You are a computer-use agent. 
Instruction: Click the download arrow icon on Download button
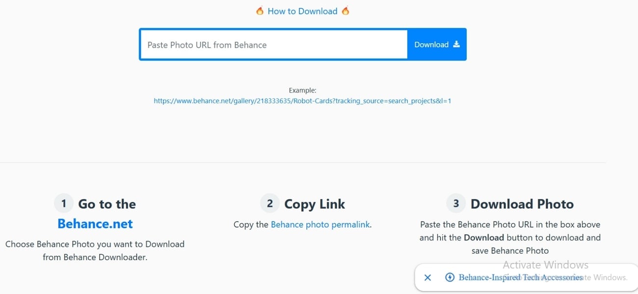coord(457,44)
